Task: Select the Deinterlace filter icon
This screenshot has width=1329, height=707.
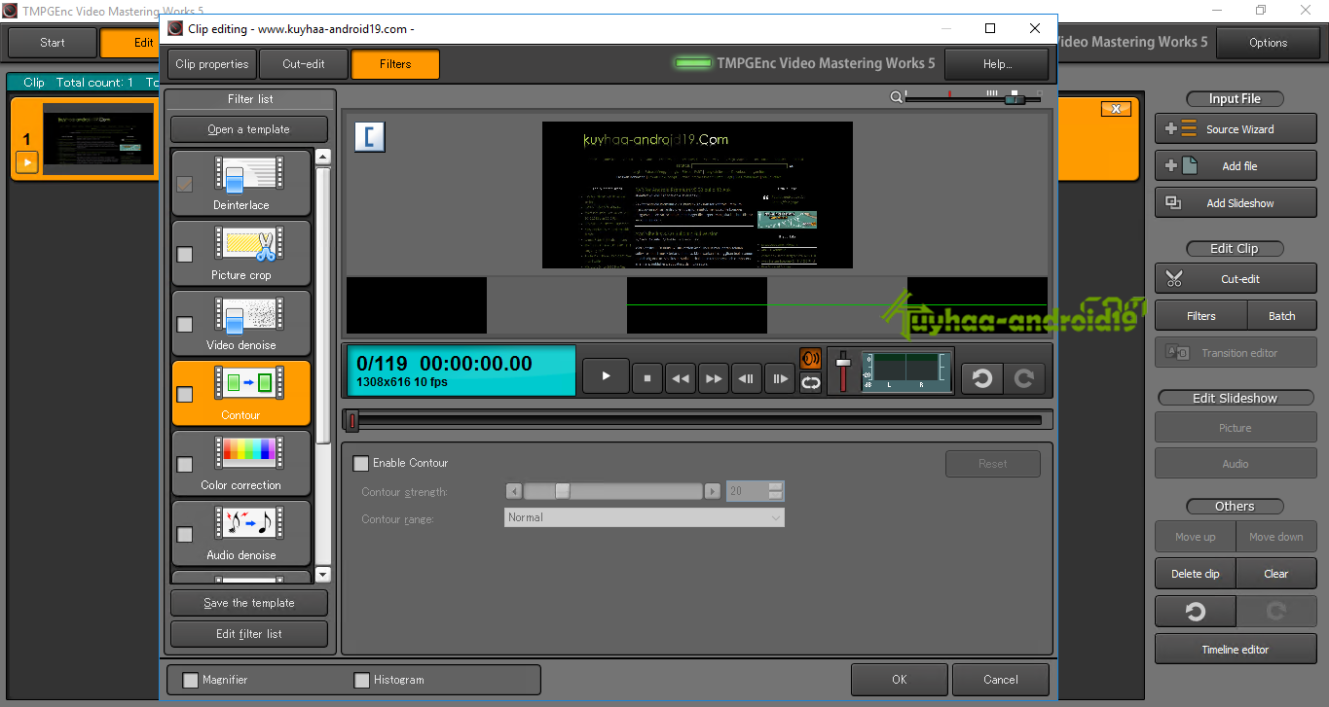Action: [x=249, y=176]
